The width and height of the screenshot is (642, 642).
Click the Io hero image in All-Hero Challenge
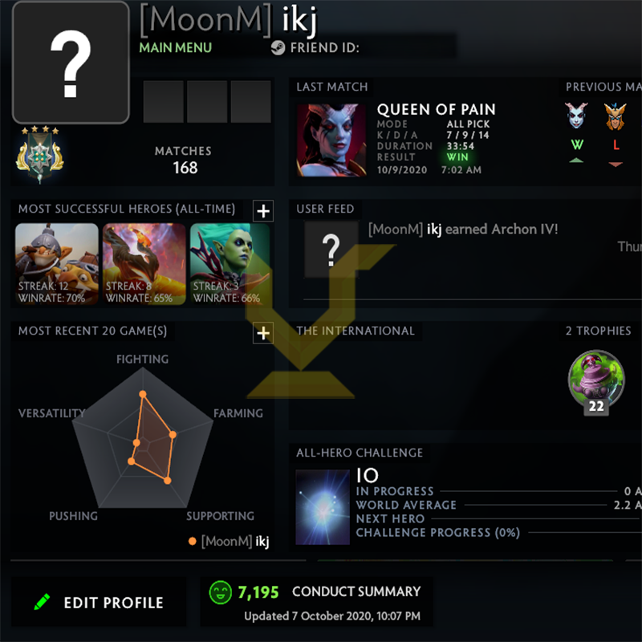point(323,507)
